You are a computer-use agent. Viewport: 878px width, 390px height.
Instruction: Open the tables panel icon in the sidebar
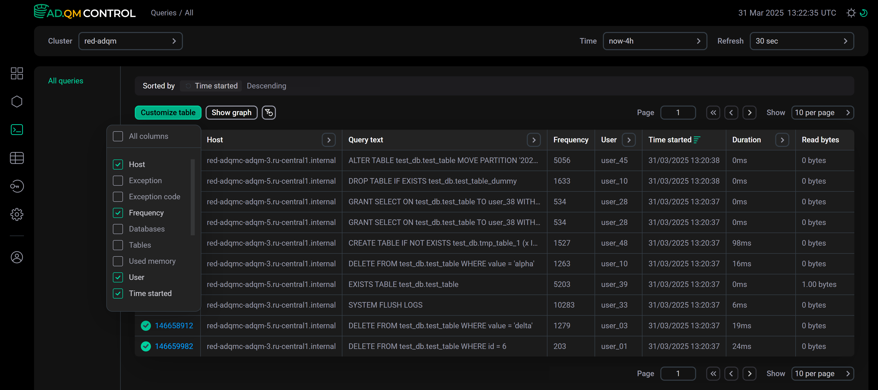17,158
